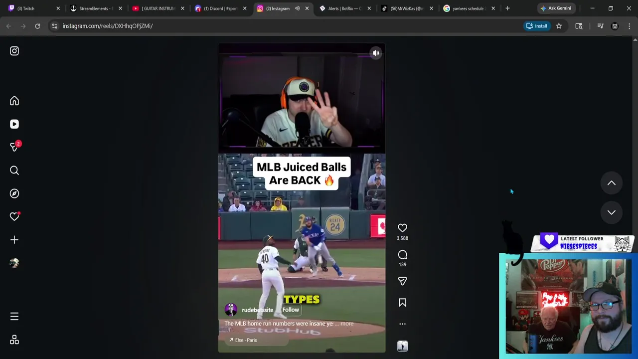The image size is (638, 359).
Task: Open rudebetssite profile name
Action: (257, 310)
